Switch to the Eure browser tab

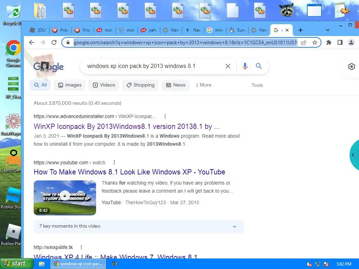click(237, 30)
